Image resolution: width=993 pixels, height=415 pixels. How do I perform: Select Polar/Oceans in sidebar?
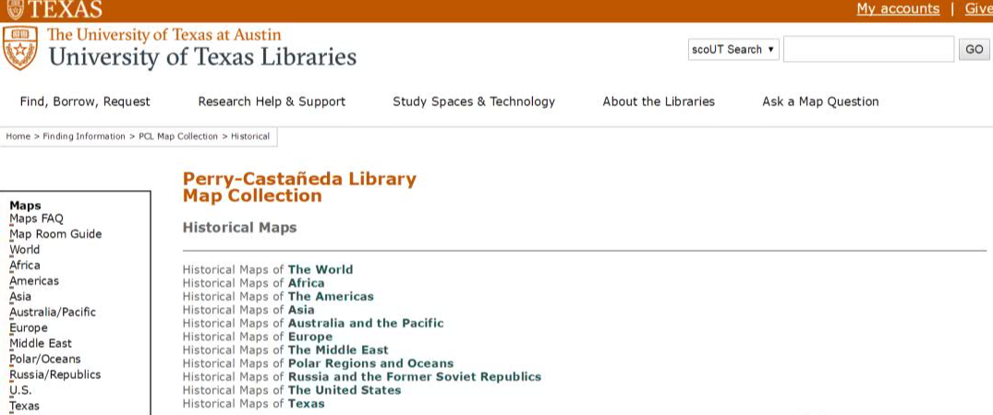pyautogui.click(x=45, y=359)
